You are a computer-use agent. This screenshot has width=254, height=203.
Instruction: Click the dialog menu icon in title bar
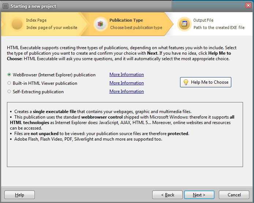(x=5, y=6)
